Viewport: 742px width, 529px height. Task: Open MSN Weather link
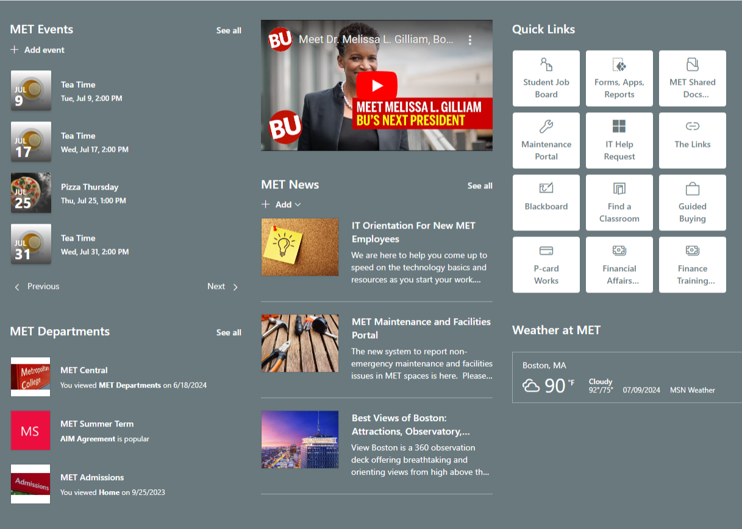693,390
